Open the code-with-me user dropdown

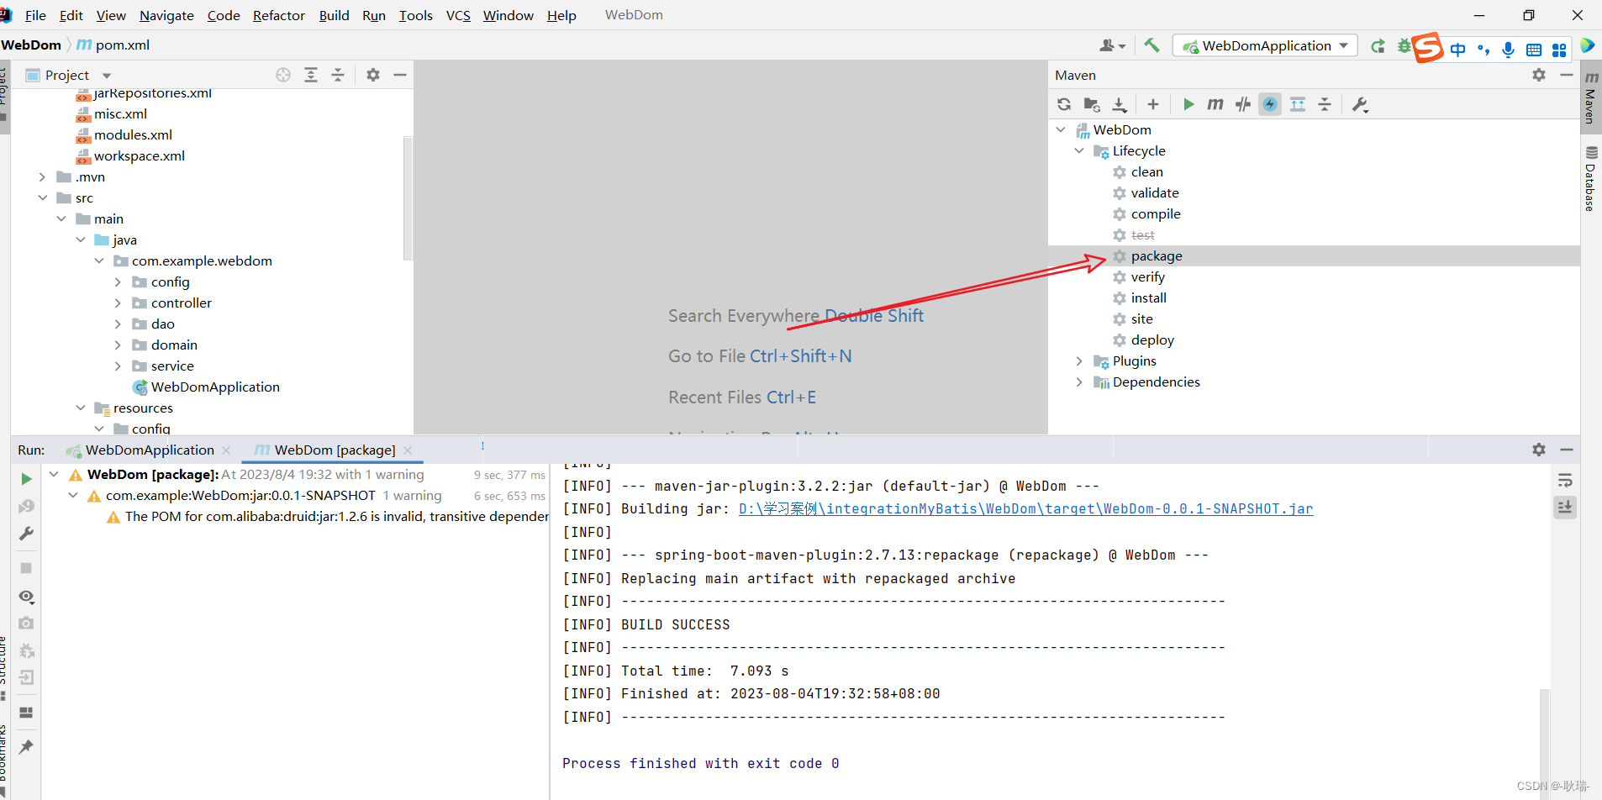tap(1113, 45)
